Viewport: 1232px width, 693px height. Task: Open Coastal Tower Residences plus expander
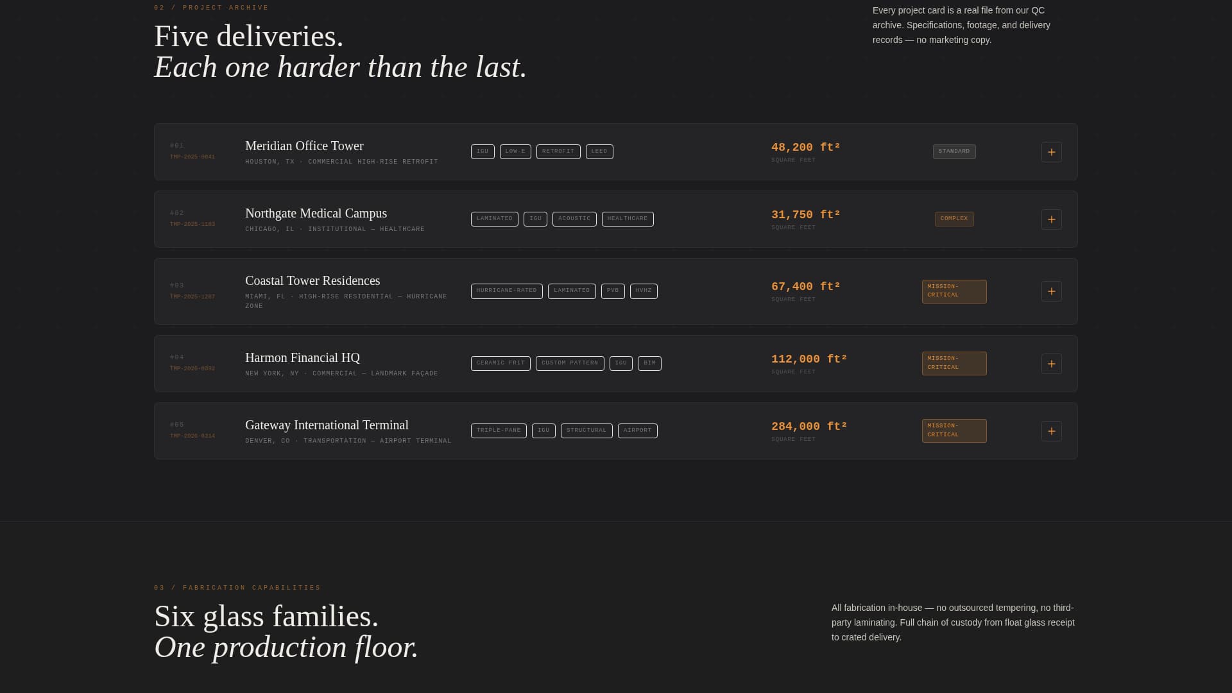(1051, 291)
